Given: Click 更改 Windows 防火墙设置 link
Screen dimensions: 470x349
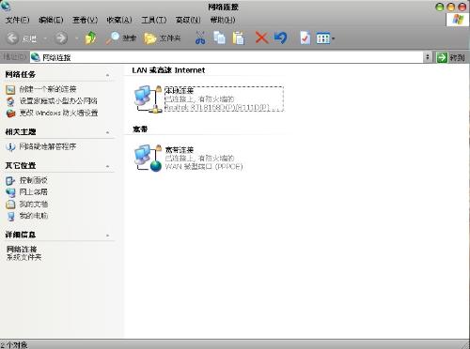Looking at the screenshot, I should click(x=58, y=113).
